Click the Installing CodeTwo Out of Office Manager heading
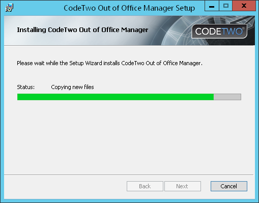This screenshot has width=259, height=203. [x=82, y=30]
